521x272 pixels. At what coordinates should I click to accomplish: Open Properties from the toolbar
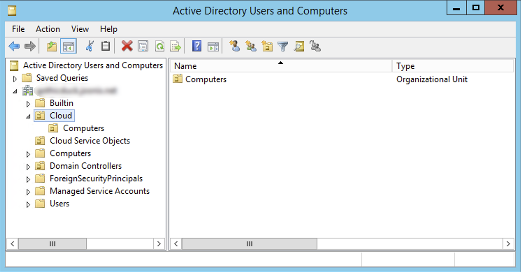(143, 46)
